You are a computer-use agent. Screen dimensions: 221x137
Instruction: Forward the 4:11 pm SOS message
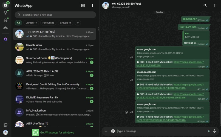[132, 80]
